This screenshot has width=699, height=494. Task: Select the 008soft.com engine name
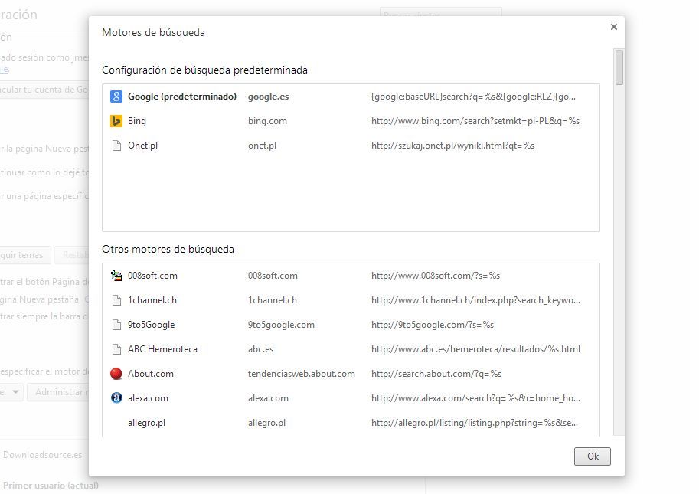pos(152,276)
